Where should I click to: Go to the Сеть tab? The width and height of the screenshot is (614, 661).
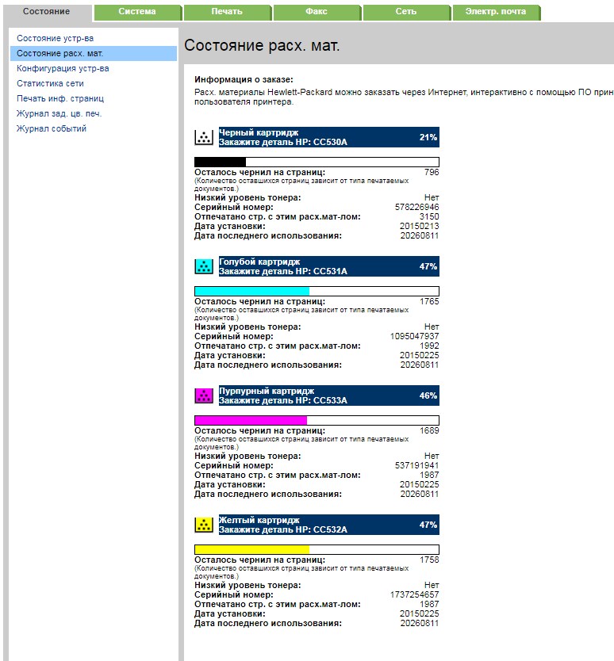(x=406, y=12)
